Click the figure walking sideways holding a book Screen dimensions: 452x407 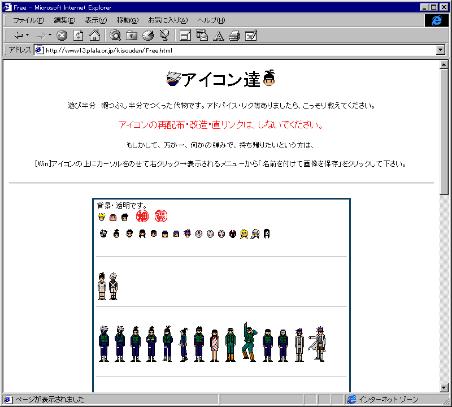pos(184,345)
